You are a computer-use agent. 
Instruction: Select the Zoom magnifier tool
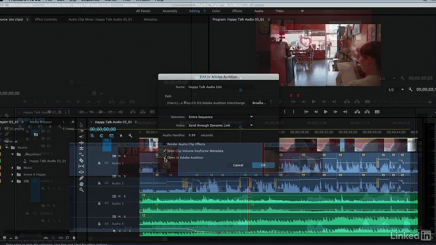81,190
